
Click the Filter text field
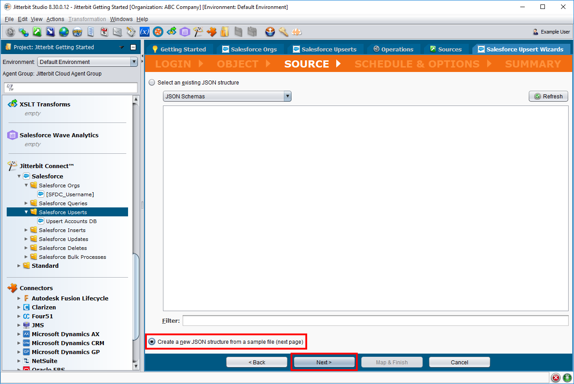point(375,321)
